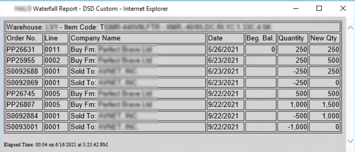Click the Warehouse and Item Code header row
The image size is (355, 152).
[x=173, y=28]
